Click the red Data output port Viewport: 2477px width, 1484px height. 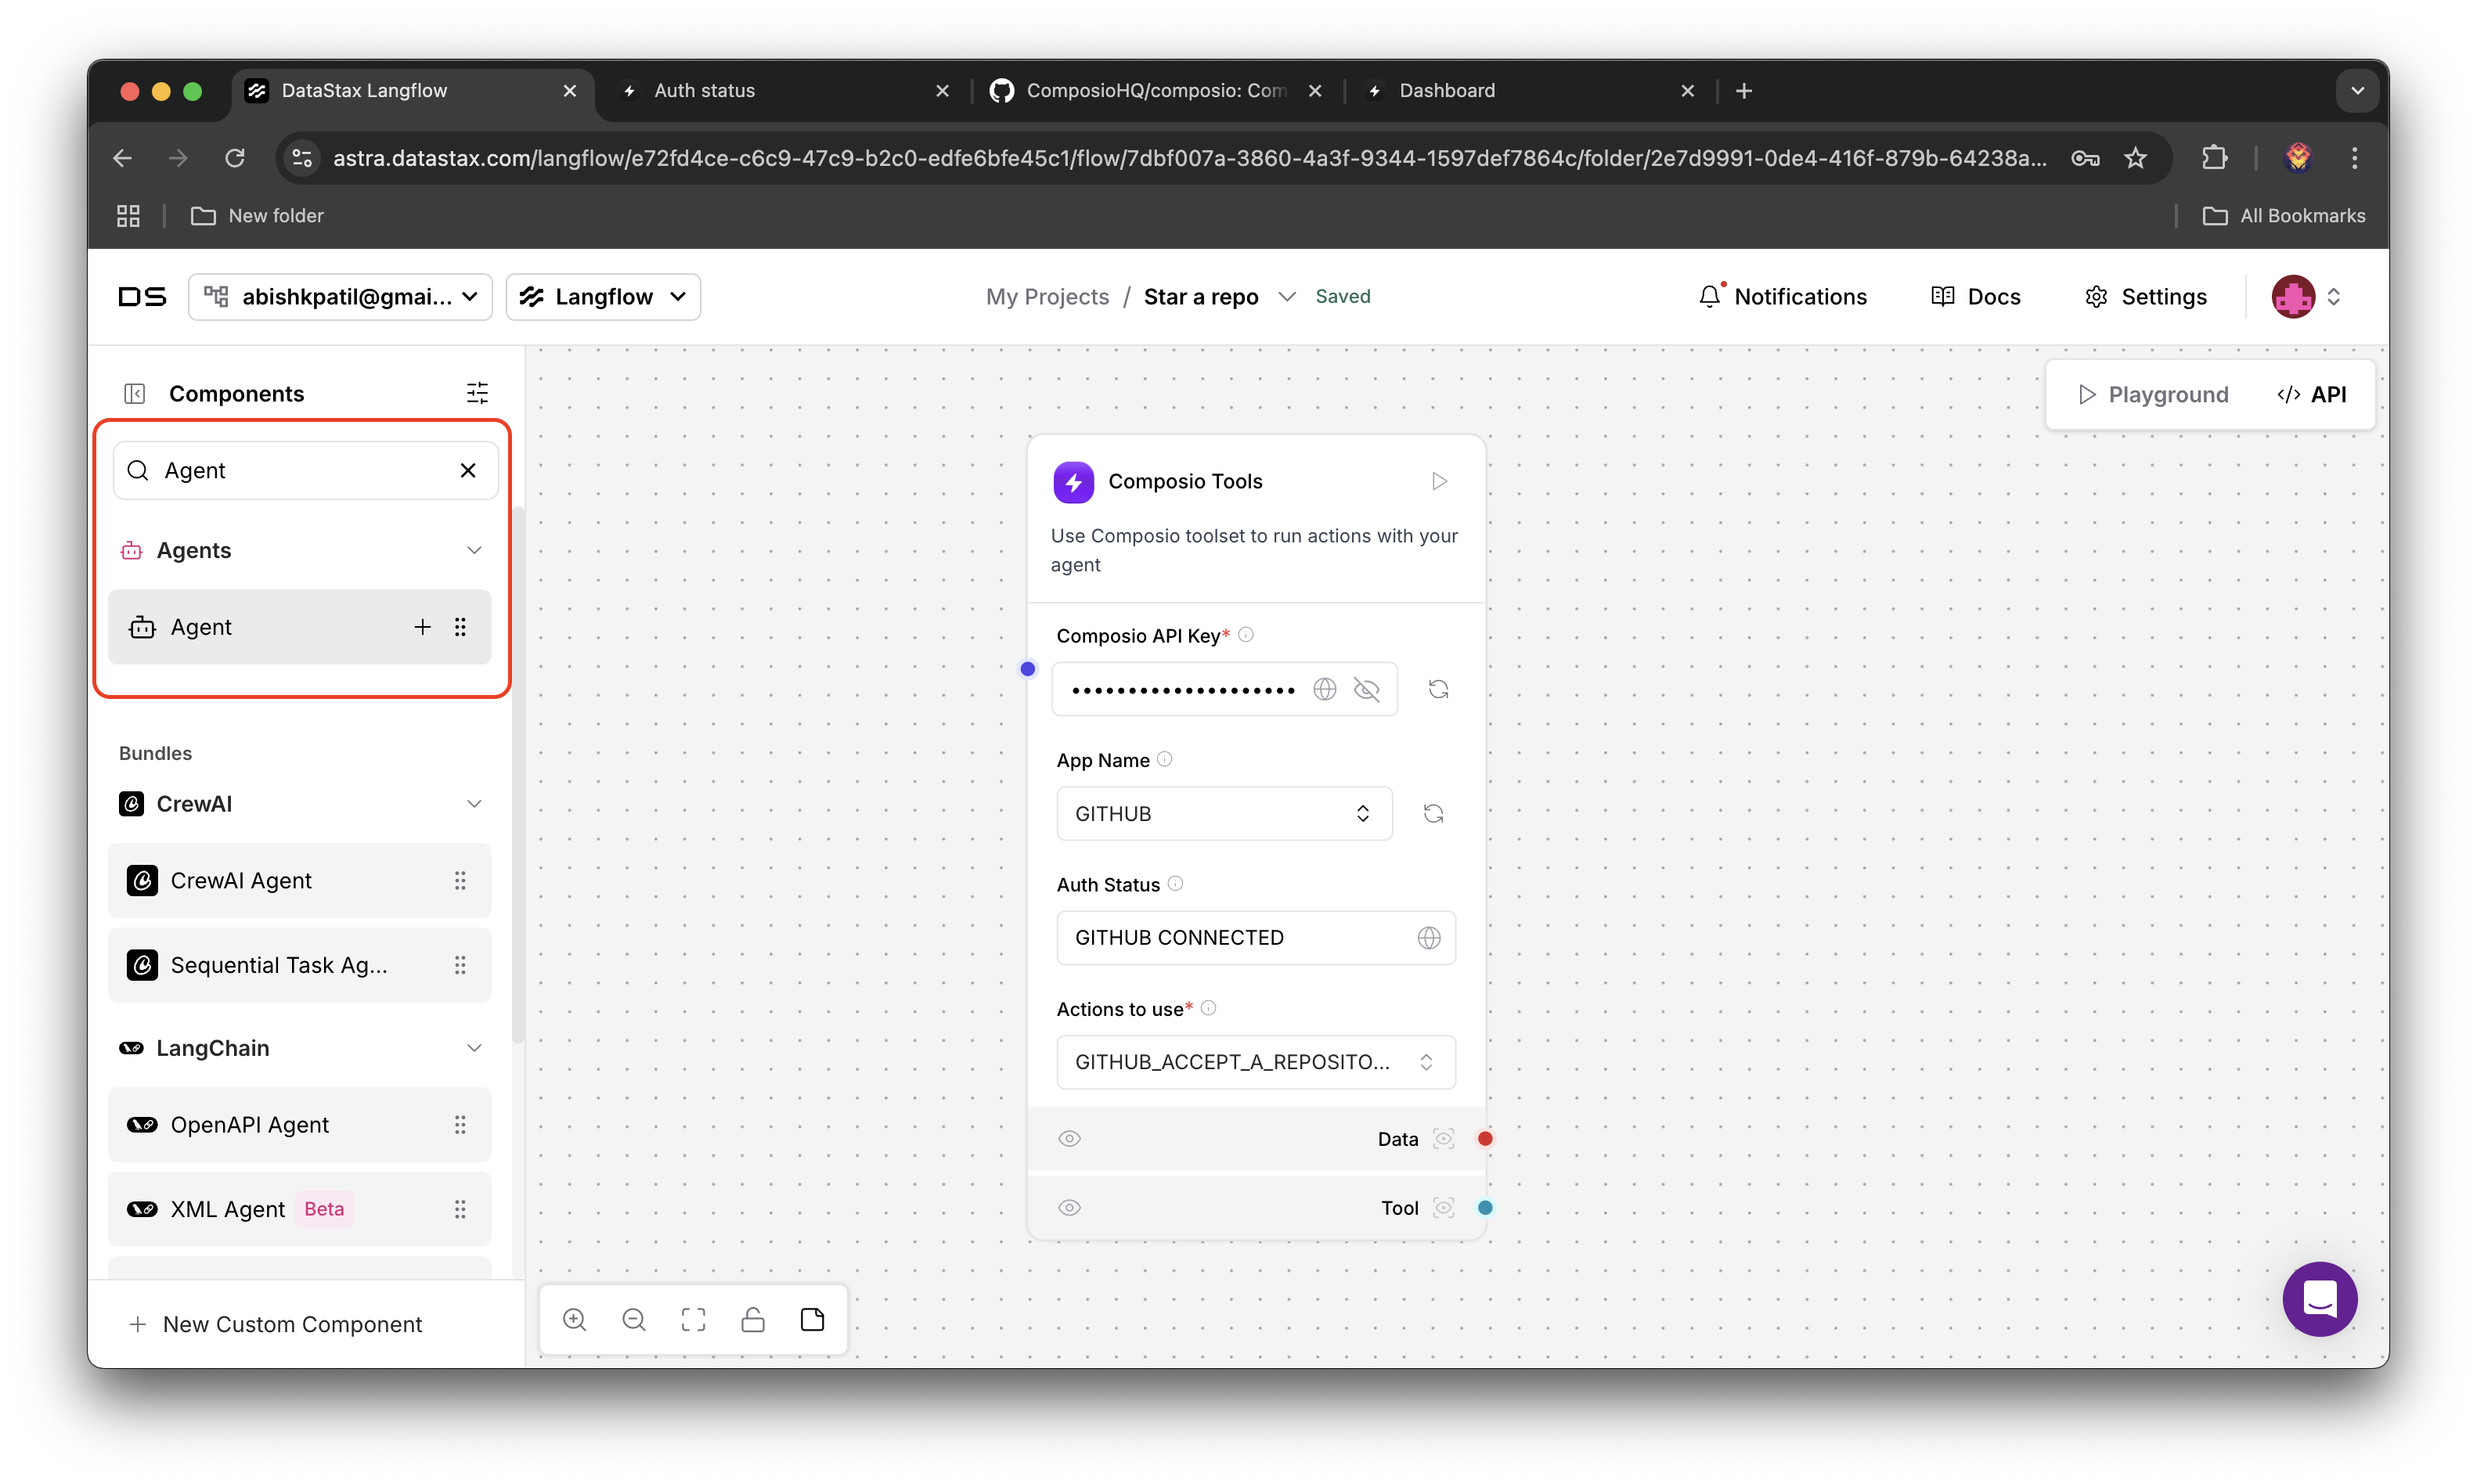click(1485, 1139)
